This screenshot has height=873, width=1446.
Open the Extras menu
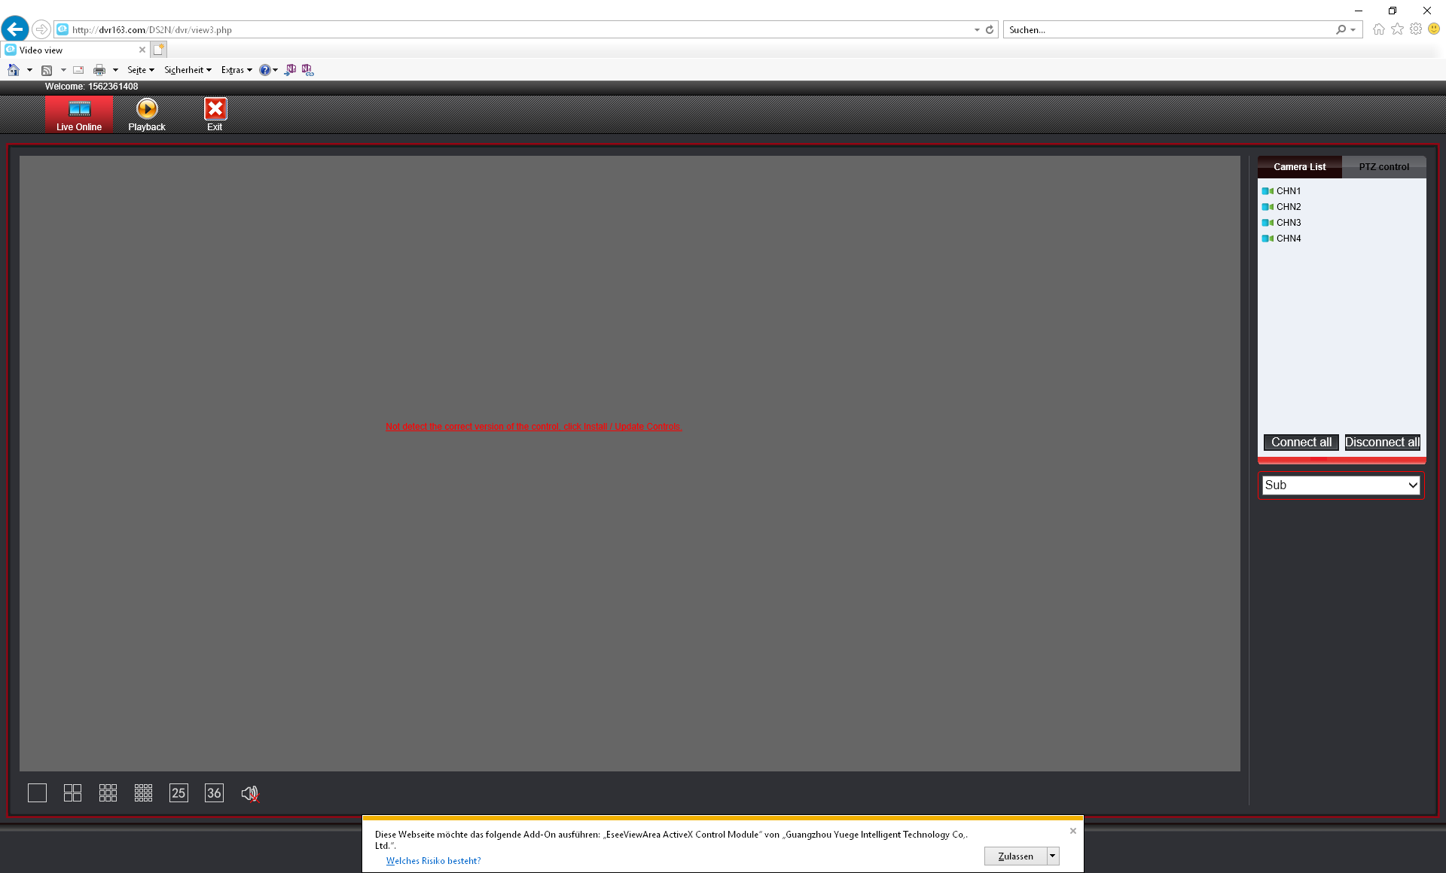pos(236,70)
